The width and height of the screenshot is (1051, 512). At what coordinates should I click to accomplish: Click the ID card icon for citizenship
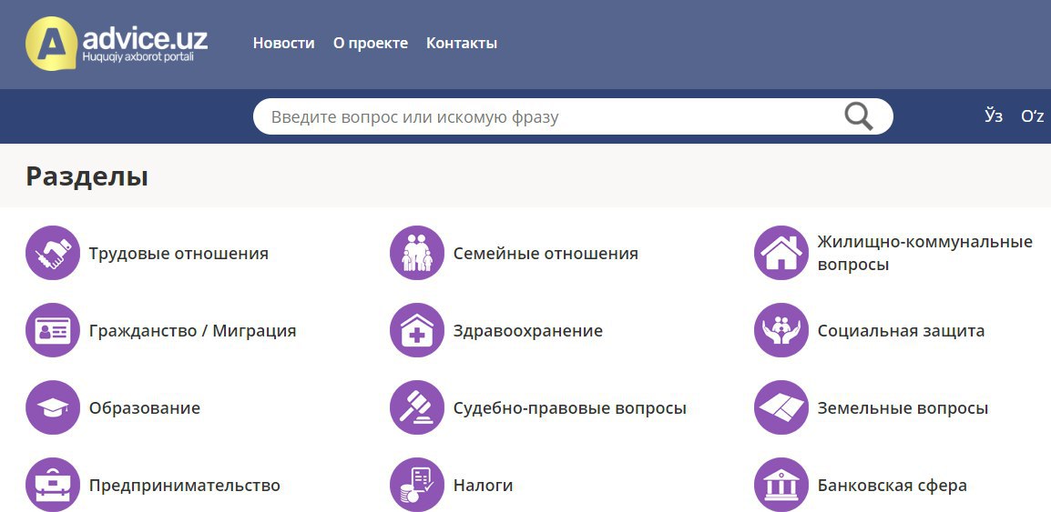[53, 330]
